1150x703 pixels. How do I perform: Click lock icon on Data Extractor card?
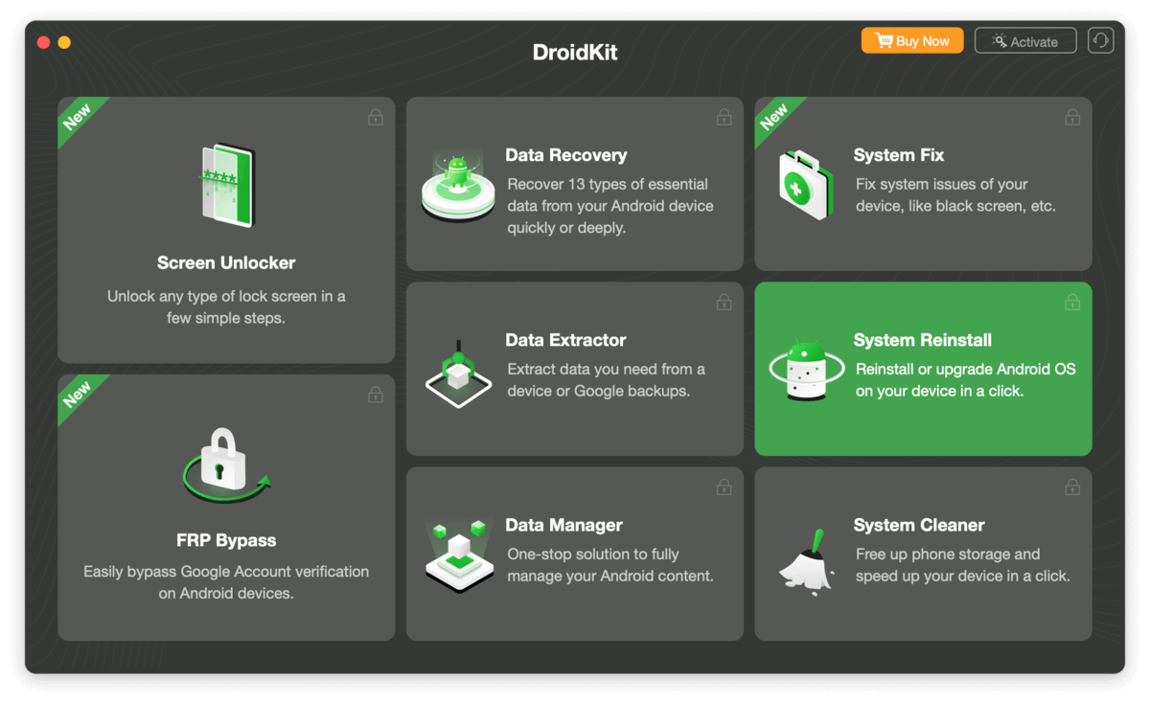tap(724, 302)
